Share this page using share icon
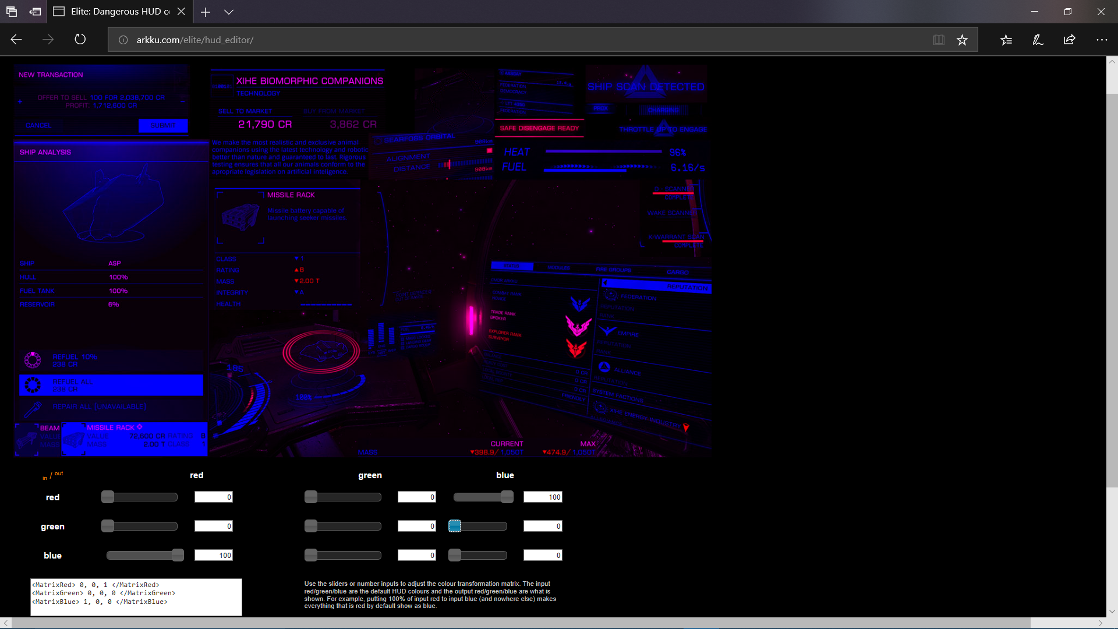1118x629 pixels. (1070, 40)
